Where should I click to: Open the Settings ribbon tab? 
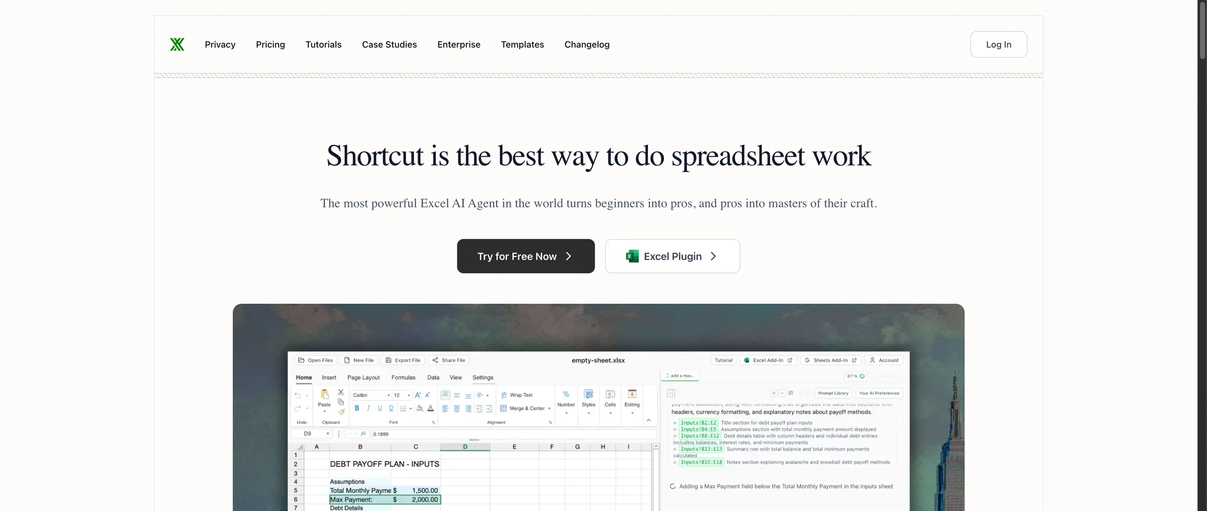(x=483, y=377)
